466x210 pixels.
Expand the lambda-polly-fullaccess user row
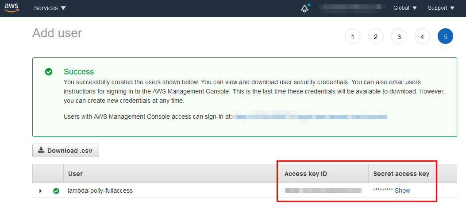point(40,191)
